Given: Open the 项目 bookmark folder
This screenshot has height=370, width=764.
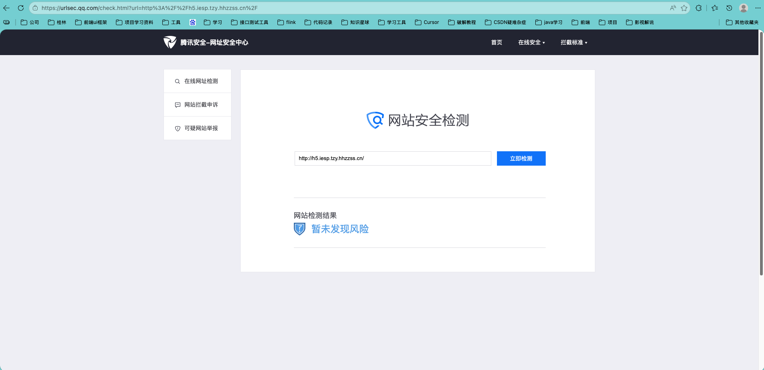Looking at the screenshot, I should (x=608, y=22).
